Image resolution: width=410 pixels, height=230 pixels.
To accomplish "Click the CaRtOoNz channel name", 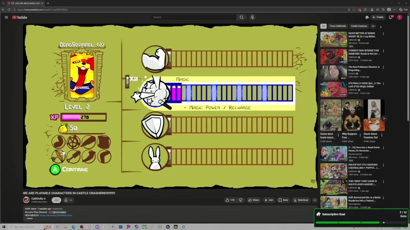I will click(x=37, y=199).
